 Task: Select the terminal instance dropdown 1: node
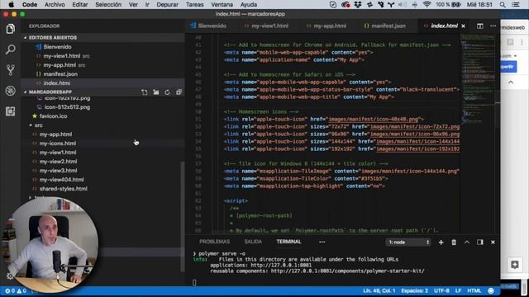pyautogui.click(x=408, y=242)
